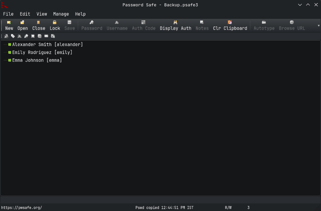Screen dimensions: 321x211
Task: Select the Emma Johnson entry
Action: [x=37, y=60]
